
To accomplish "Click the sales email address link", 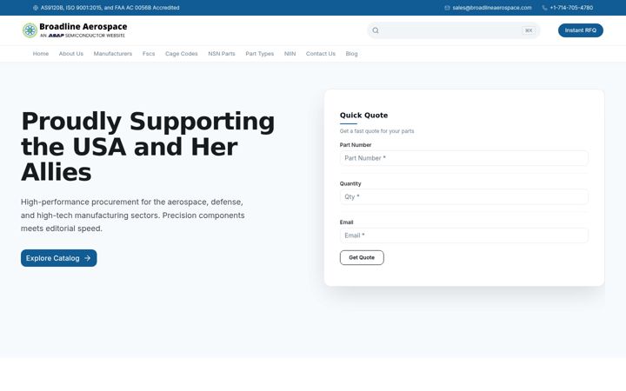I will (492, 8).
